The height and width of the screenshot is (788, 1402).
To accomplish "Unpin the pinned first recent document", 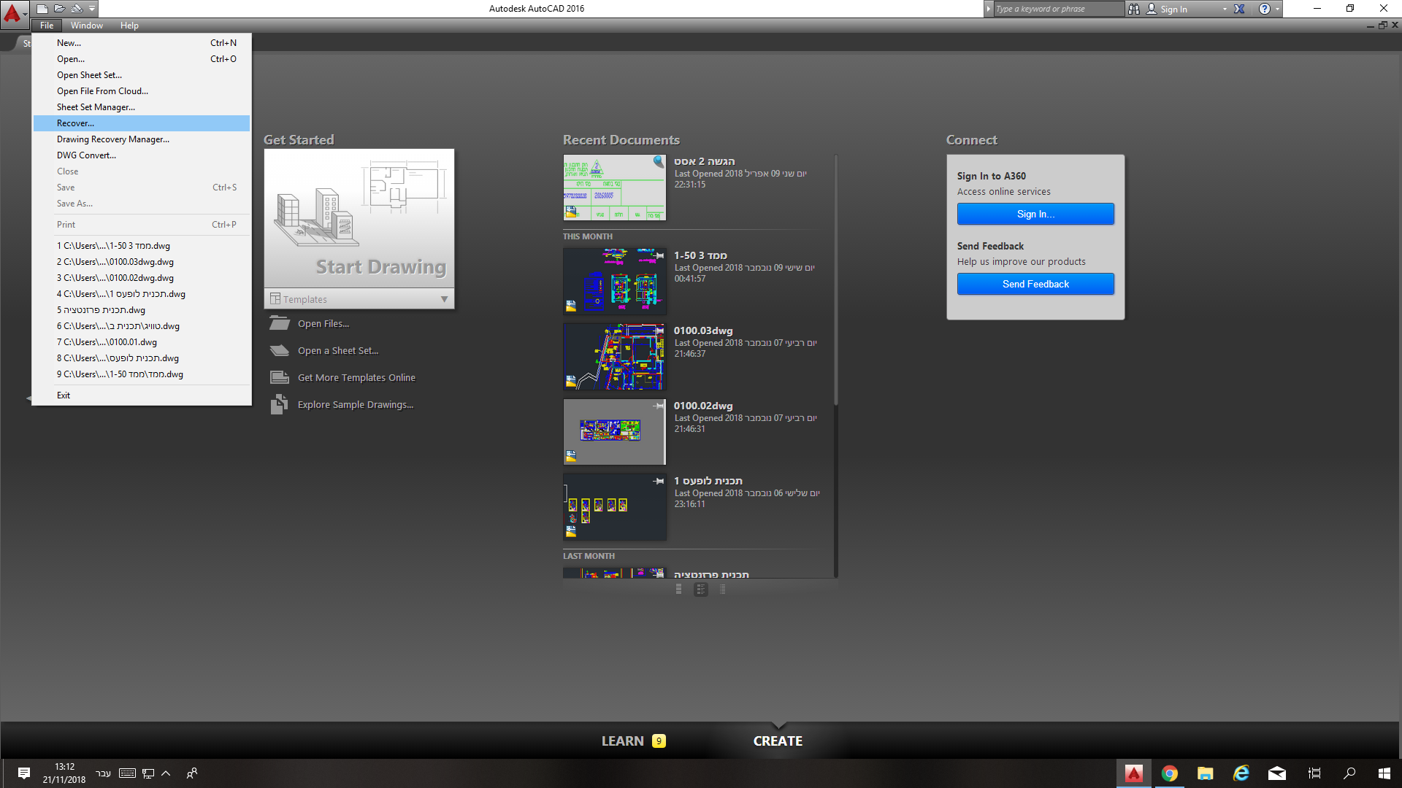I will [x=659, y=161].
